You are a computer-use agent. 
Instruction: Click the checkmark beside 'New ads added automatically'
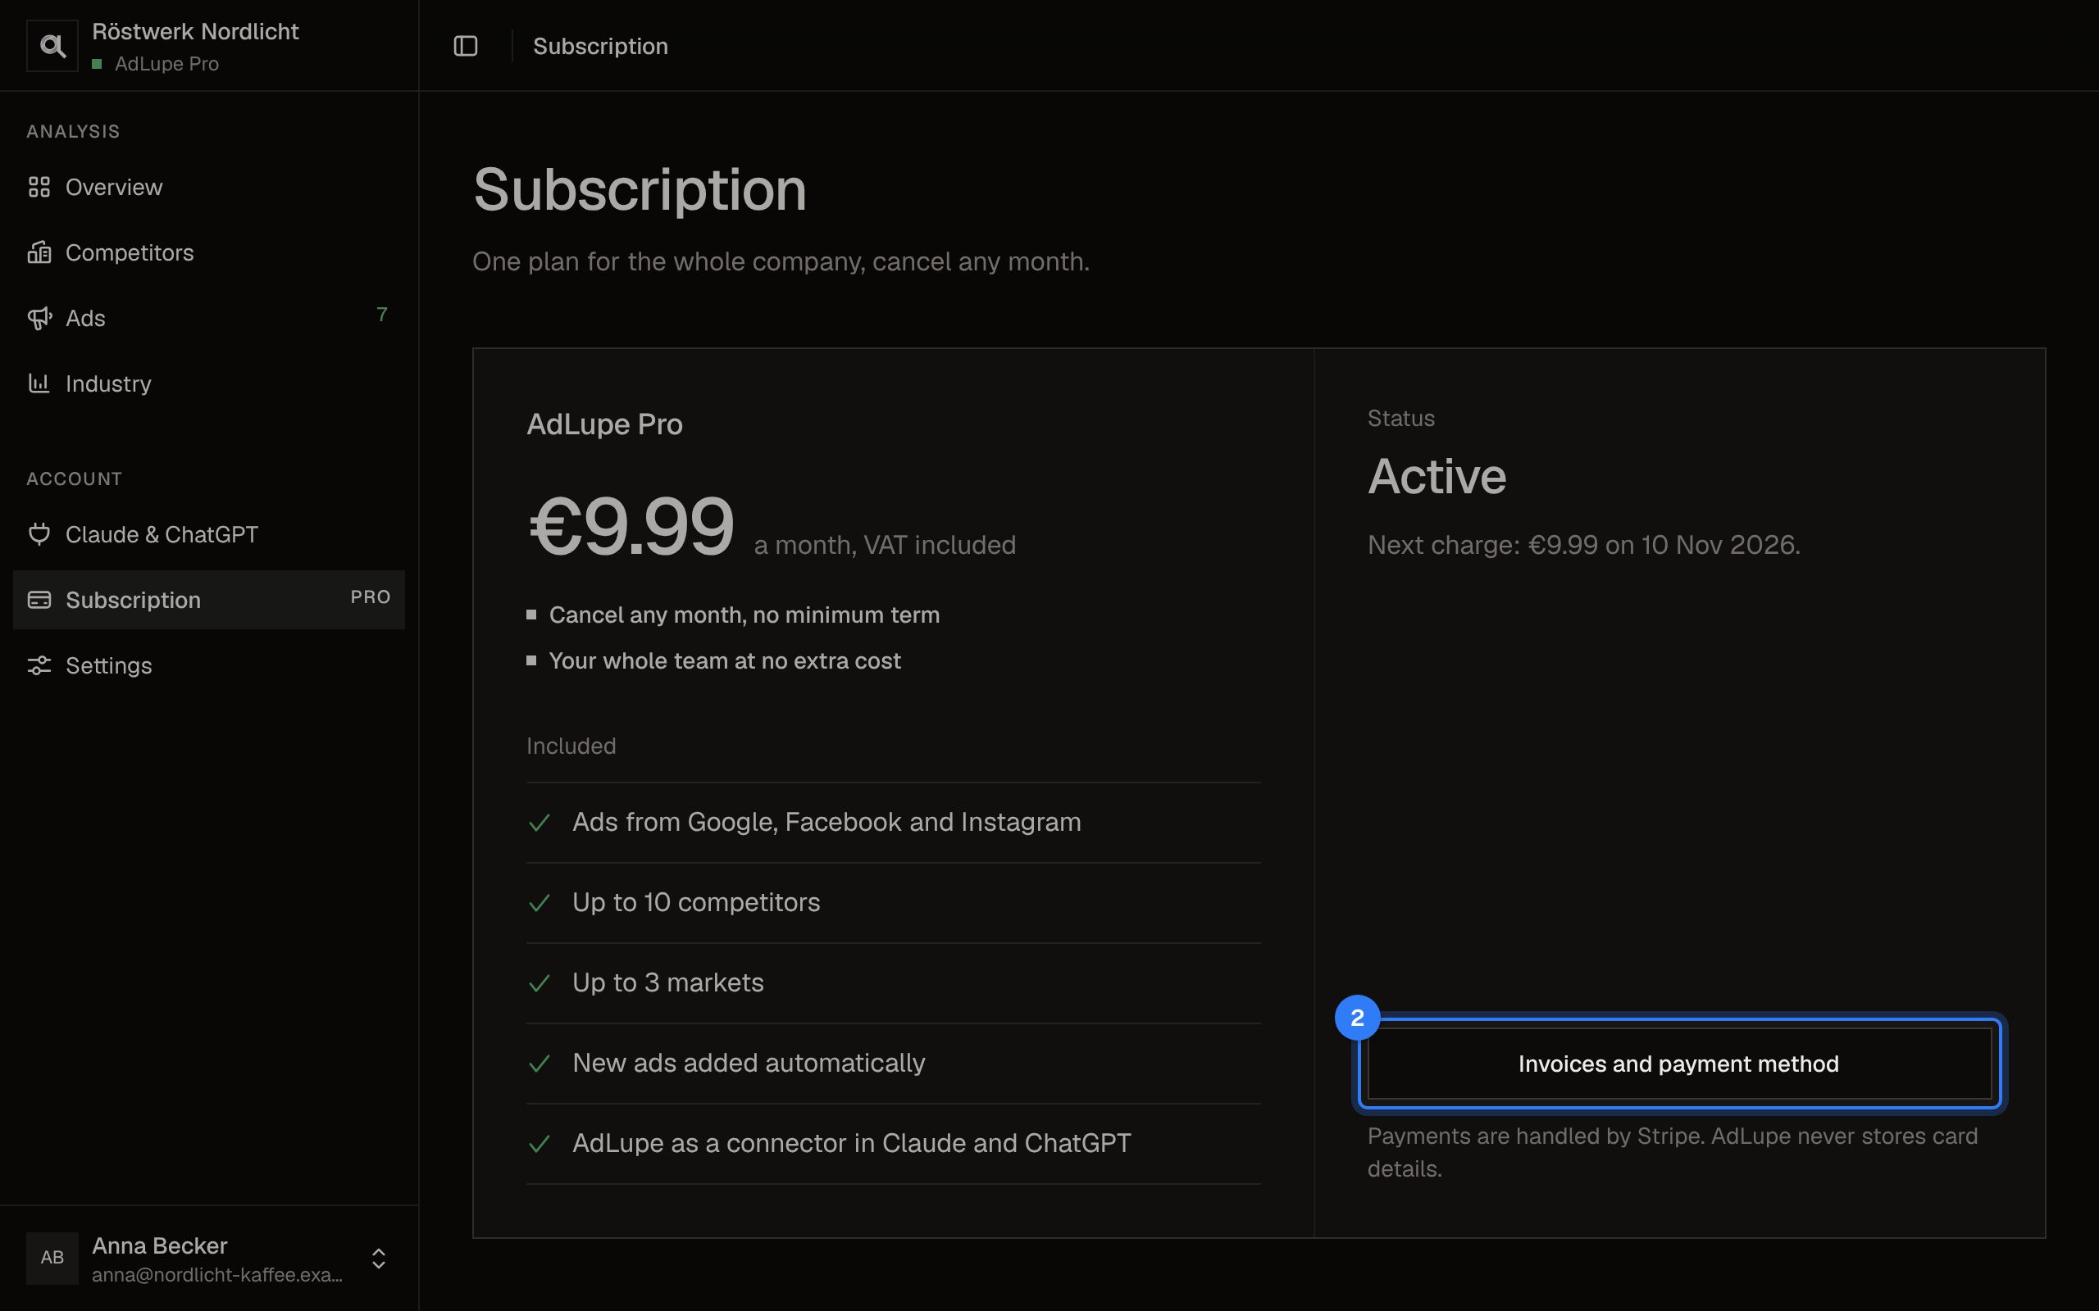tap(540, 1064)
